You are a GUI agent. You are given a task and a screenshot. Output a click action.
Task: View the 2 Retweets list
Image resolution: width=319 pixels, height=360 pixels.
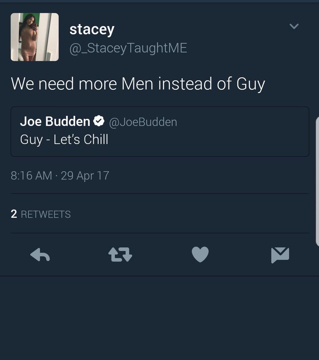(x=41, y=214)
